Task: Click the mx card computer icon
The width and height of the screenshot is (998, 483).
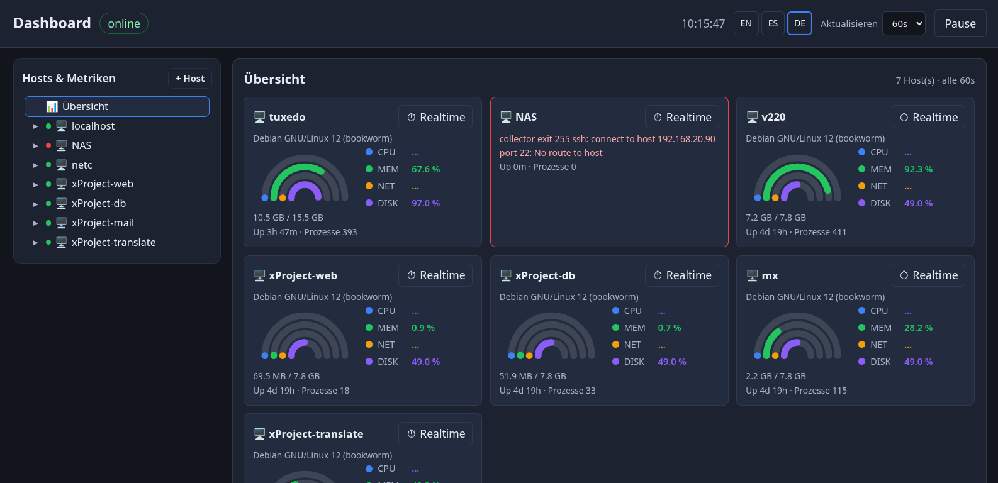Action: pyautogui.click(x=752, y=275)
